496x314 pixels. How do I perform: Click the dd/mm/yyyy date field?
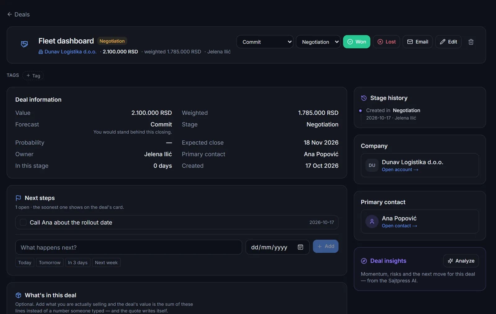tap(277, 247)
